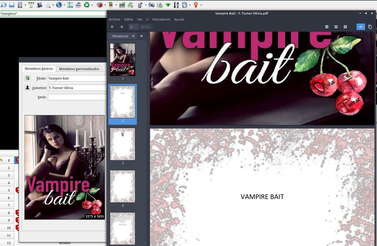The image size is (377, 246).
Task: Click the database with green checkmark icon
Action: click(x=160, y=5)
